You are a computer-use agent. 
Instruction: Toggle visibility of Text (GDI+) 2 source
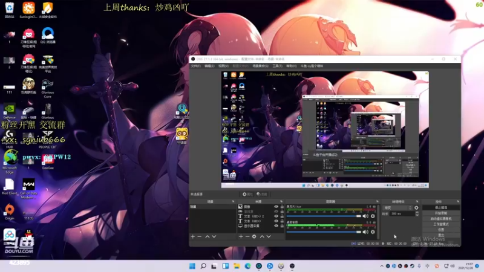click(276, 216)
